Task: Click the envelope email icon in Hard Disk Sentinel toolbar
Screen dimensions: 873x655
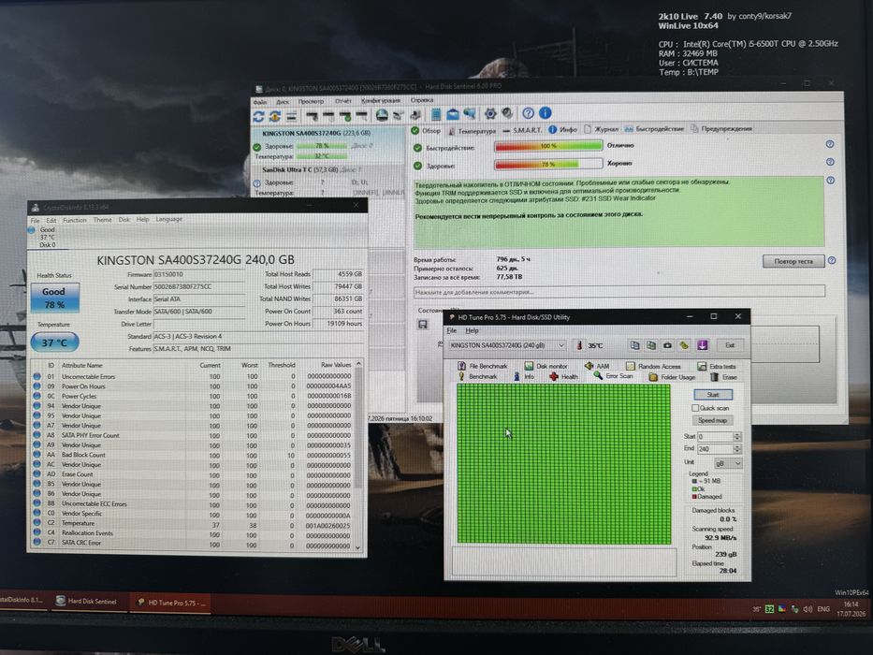Action: 453,114
